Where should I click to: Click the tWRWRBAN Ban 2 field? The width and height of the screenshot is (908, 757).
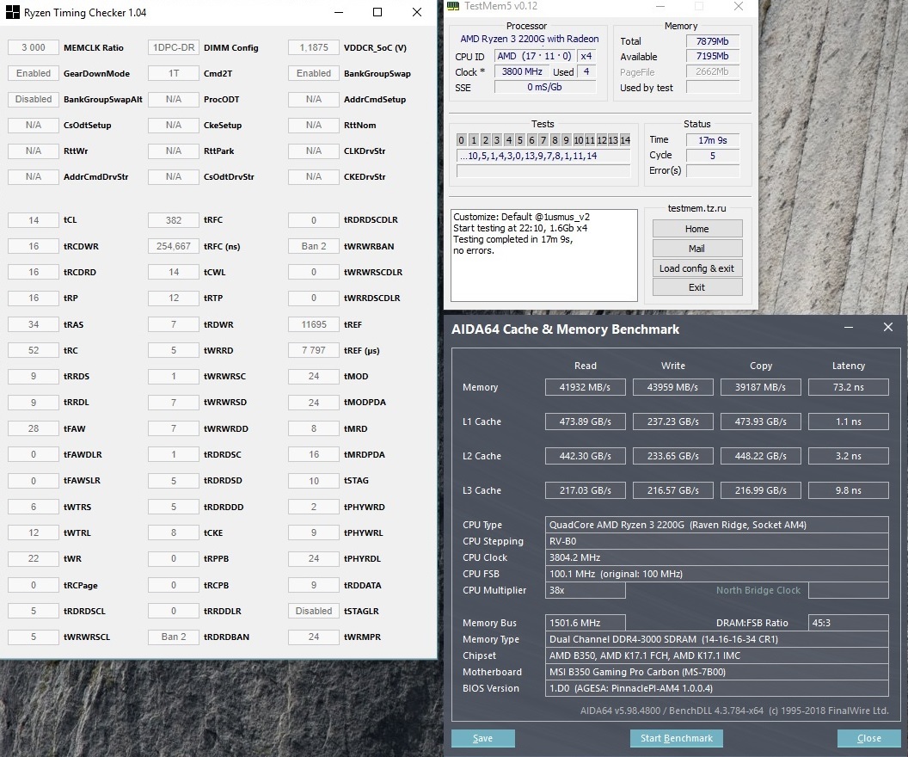tap(314, 246)
